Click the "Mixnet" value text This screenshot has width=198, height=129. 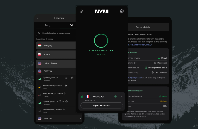[x=164, y=58]
